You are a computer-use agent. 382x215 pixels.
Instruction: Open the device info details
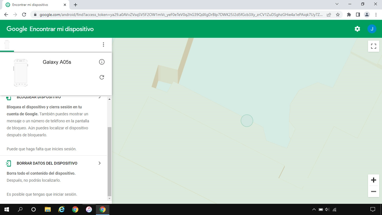pyautogui.click(x=102, y=62)
